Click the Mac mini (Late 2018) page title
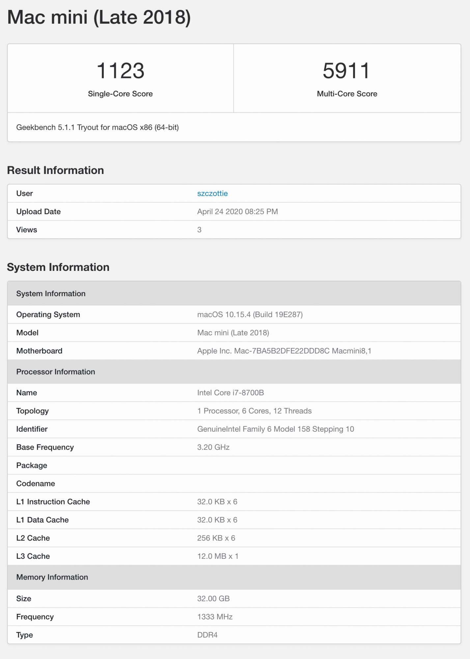Image resolution: width=470 pixels, height=659 pixels. [x=99, y=17]
